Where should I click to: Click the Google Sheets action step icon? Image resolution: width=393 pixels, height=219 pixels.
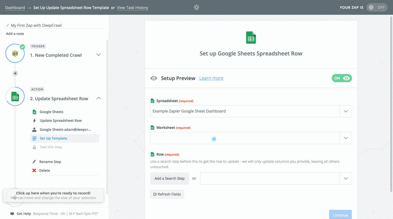click(15, 97)
